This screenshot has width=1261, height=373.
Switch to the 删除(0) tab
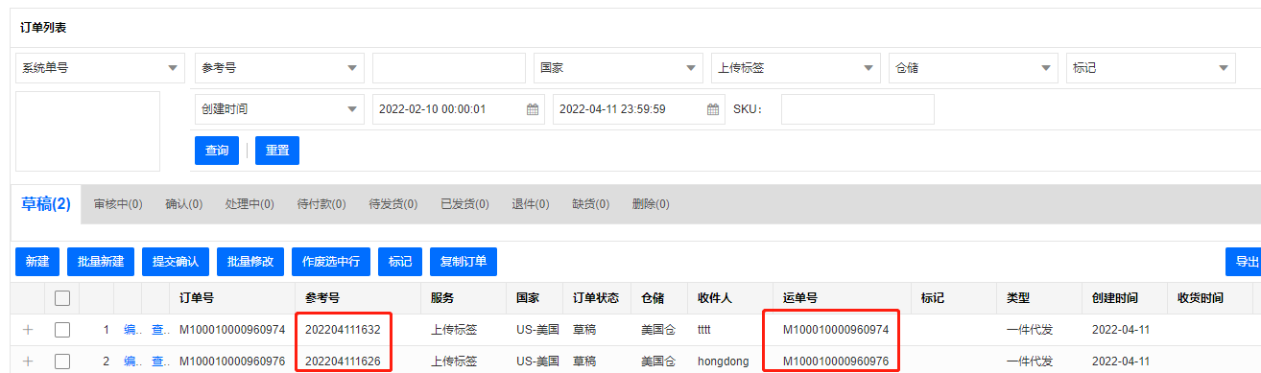pyautogui.click(x=651, y=204)
